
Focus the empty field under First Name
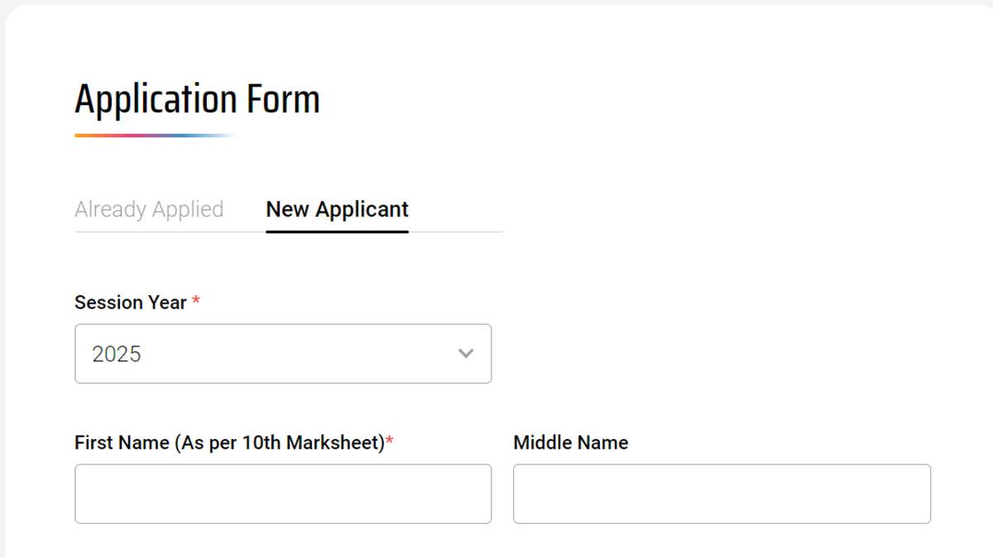281,494
